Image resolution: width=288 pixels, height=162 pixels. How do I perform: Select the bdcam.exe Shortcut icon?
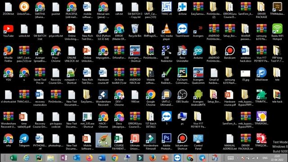(182, 142)
